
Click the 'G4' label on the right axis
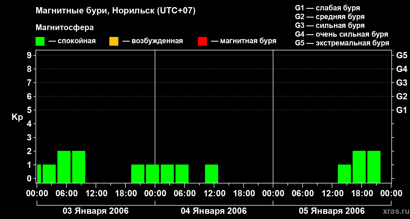tap(402, 69)
